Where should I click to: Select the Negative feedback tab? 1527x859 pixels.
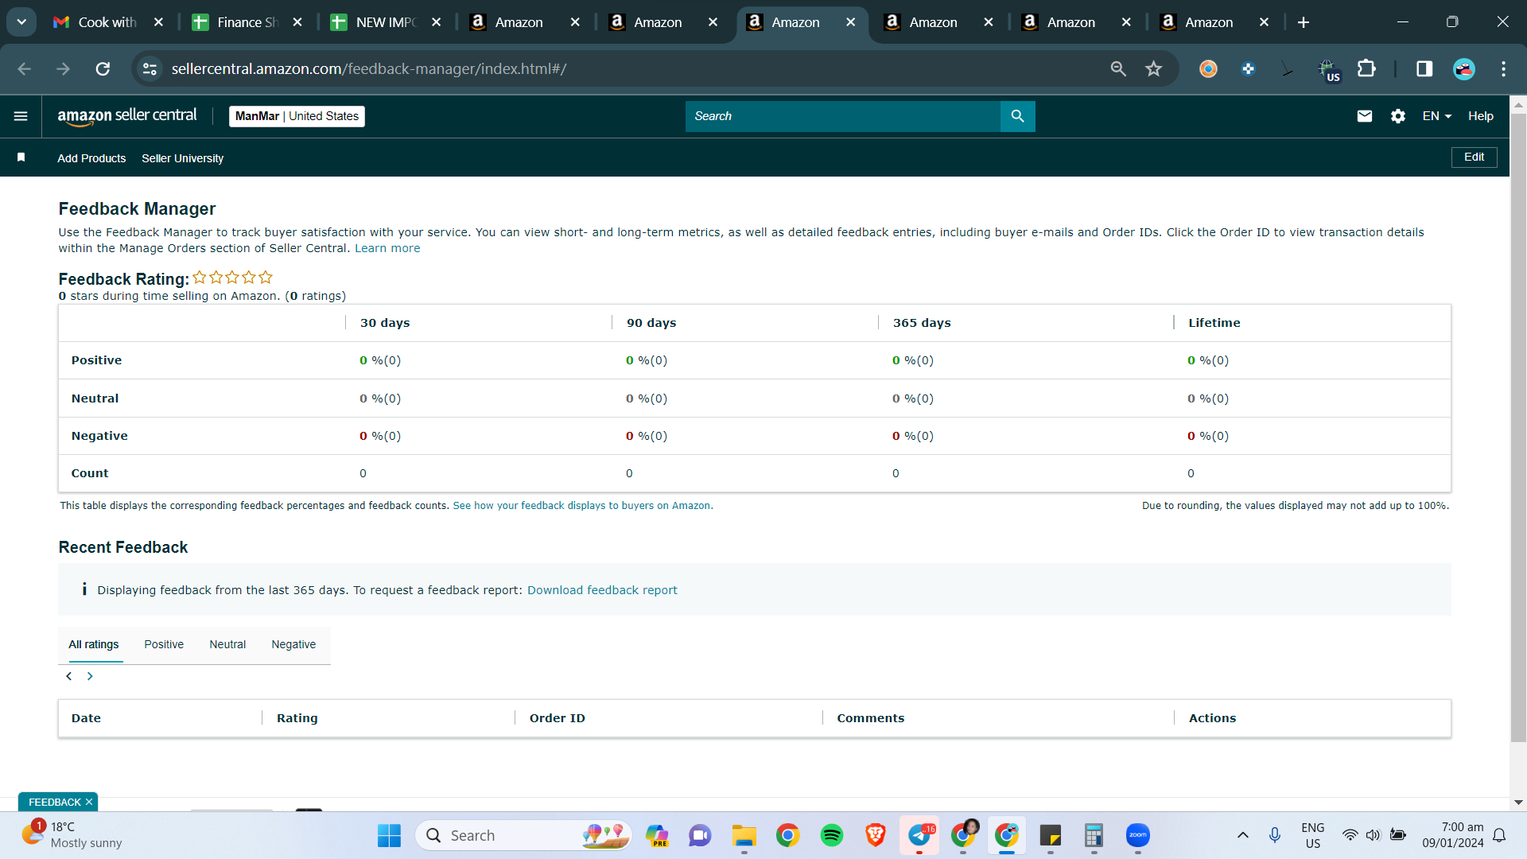[293, 644]
